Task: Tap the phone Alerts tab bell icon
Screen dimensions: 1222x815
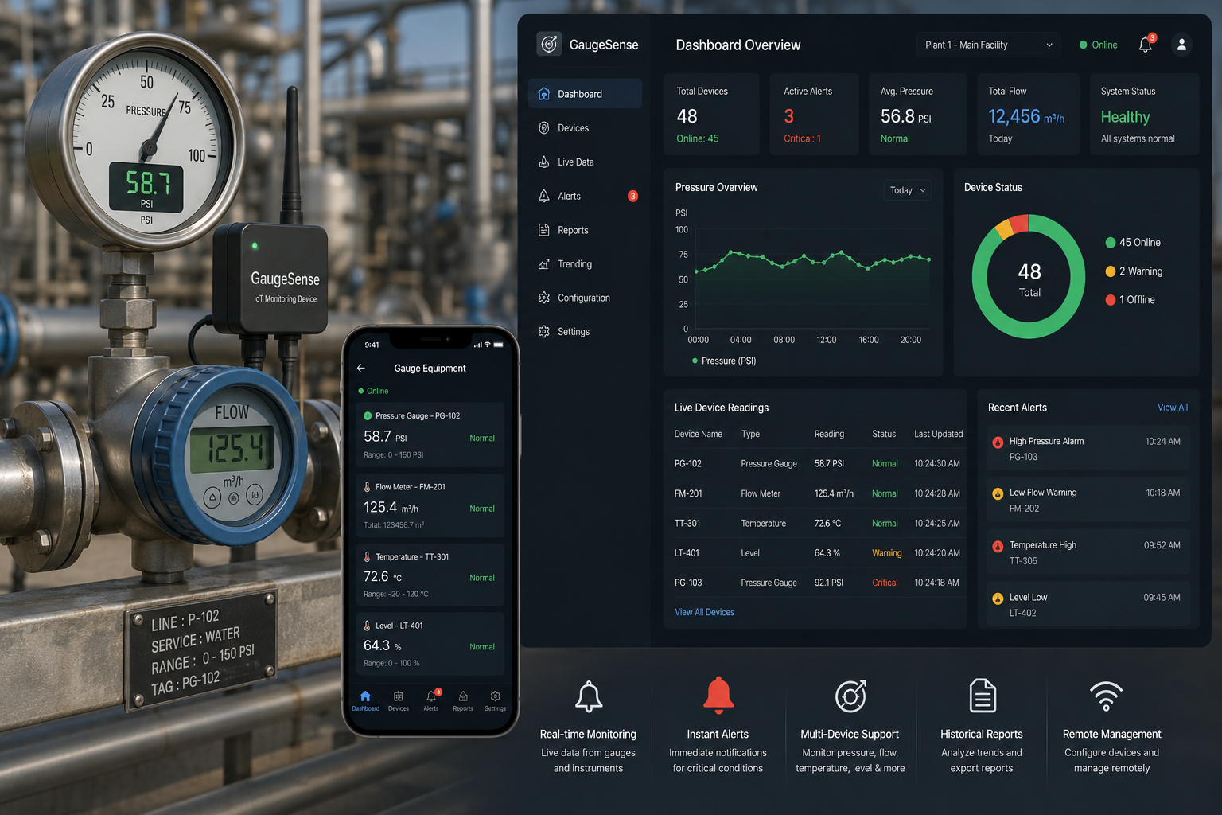Action: coord(431,696)
